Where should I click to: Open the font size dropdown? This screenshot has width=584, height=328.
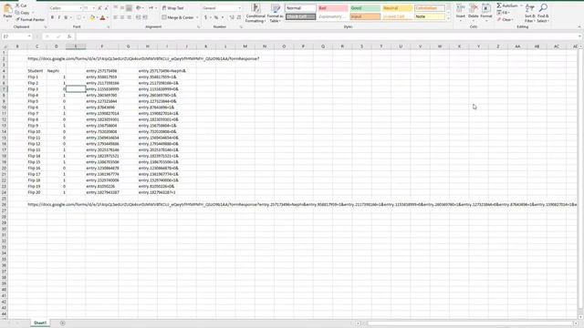pos(93,8)
